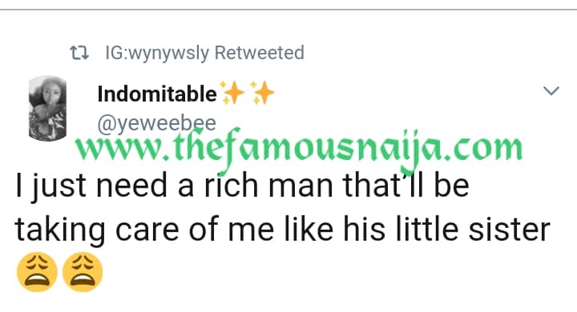Click first sparkle emoji beside Indomitable

coord(232,92)
